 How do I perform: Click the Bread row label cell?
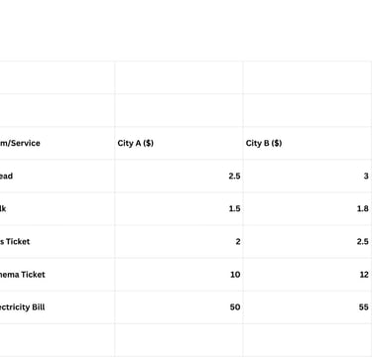[58, 176]
